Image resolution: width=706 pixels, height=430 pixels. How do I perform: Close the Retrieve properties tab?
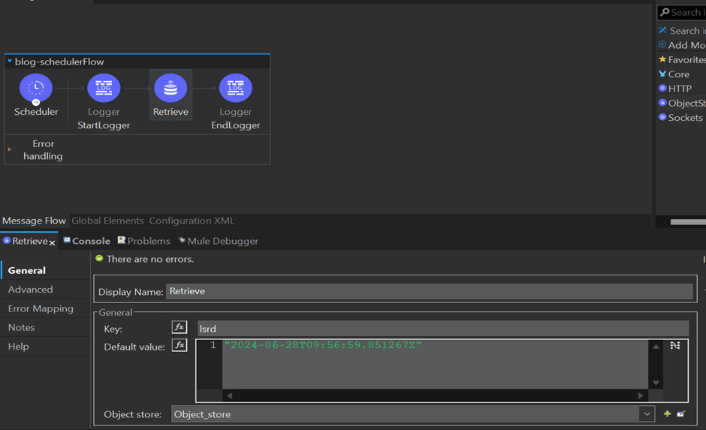click(x=53, y=242)
